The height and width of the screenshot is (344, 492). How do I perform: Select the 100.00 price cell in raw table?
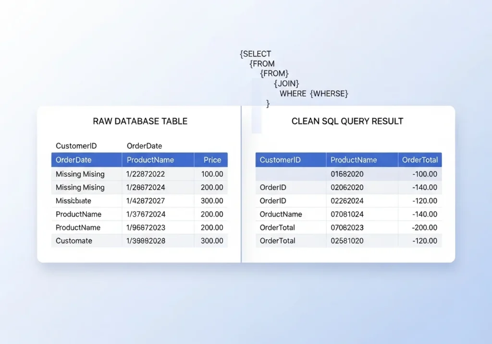pos(212,174)
